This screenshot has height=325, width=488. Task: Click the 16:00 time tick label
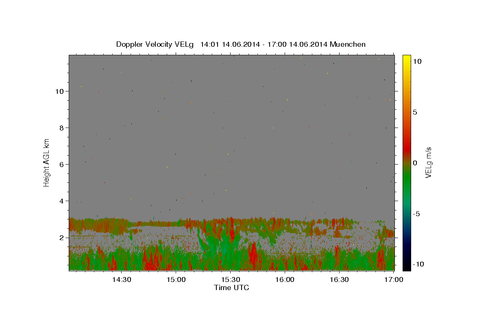[285, 279]
